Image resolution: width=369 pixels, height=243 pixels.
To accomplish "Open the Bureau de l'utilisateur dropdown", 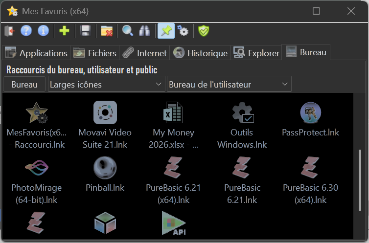I will [x=229, y=85].
